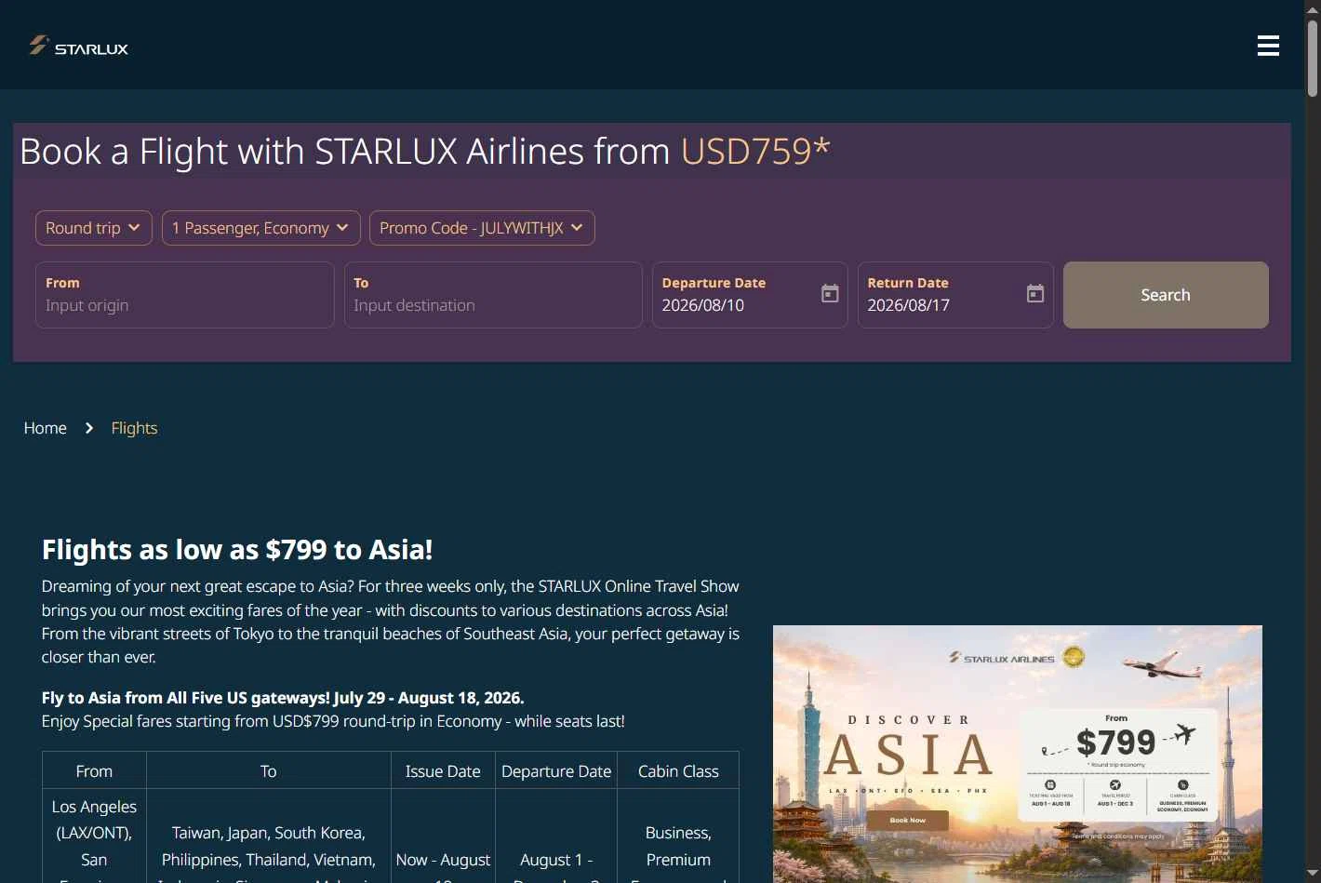Open the Departure Date calendar icon
The height and width of the screenshot is (883, 1321).
click(x=830, y=294)
